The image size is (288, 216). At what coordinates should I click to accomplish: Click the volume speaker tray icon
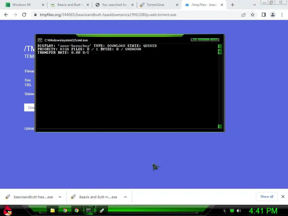point(239,211)
